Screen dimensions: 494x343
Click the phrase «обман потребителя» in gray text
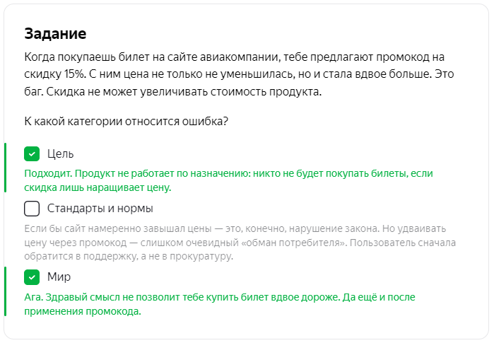(294, 243)
